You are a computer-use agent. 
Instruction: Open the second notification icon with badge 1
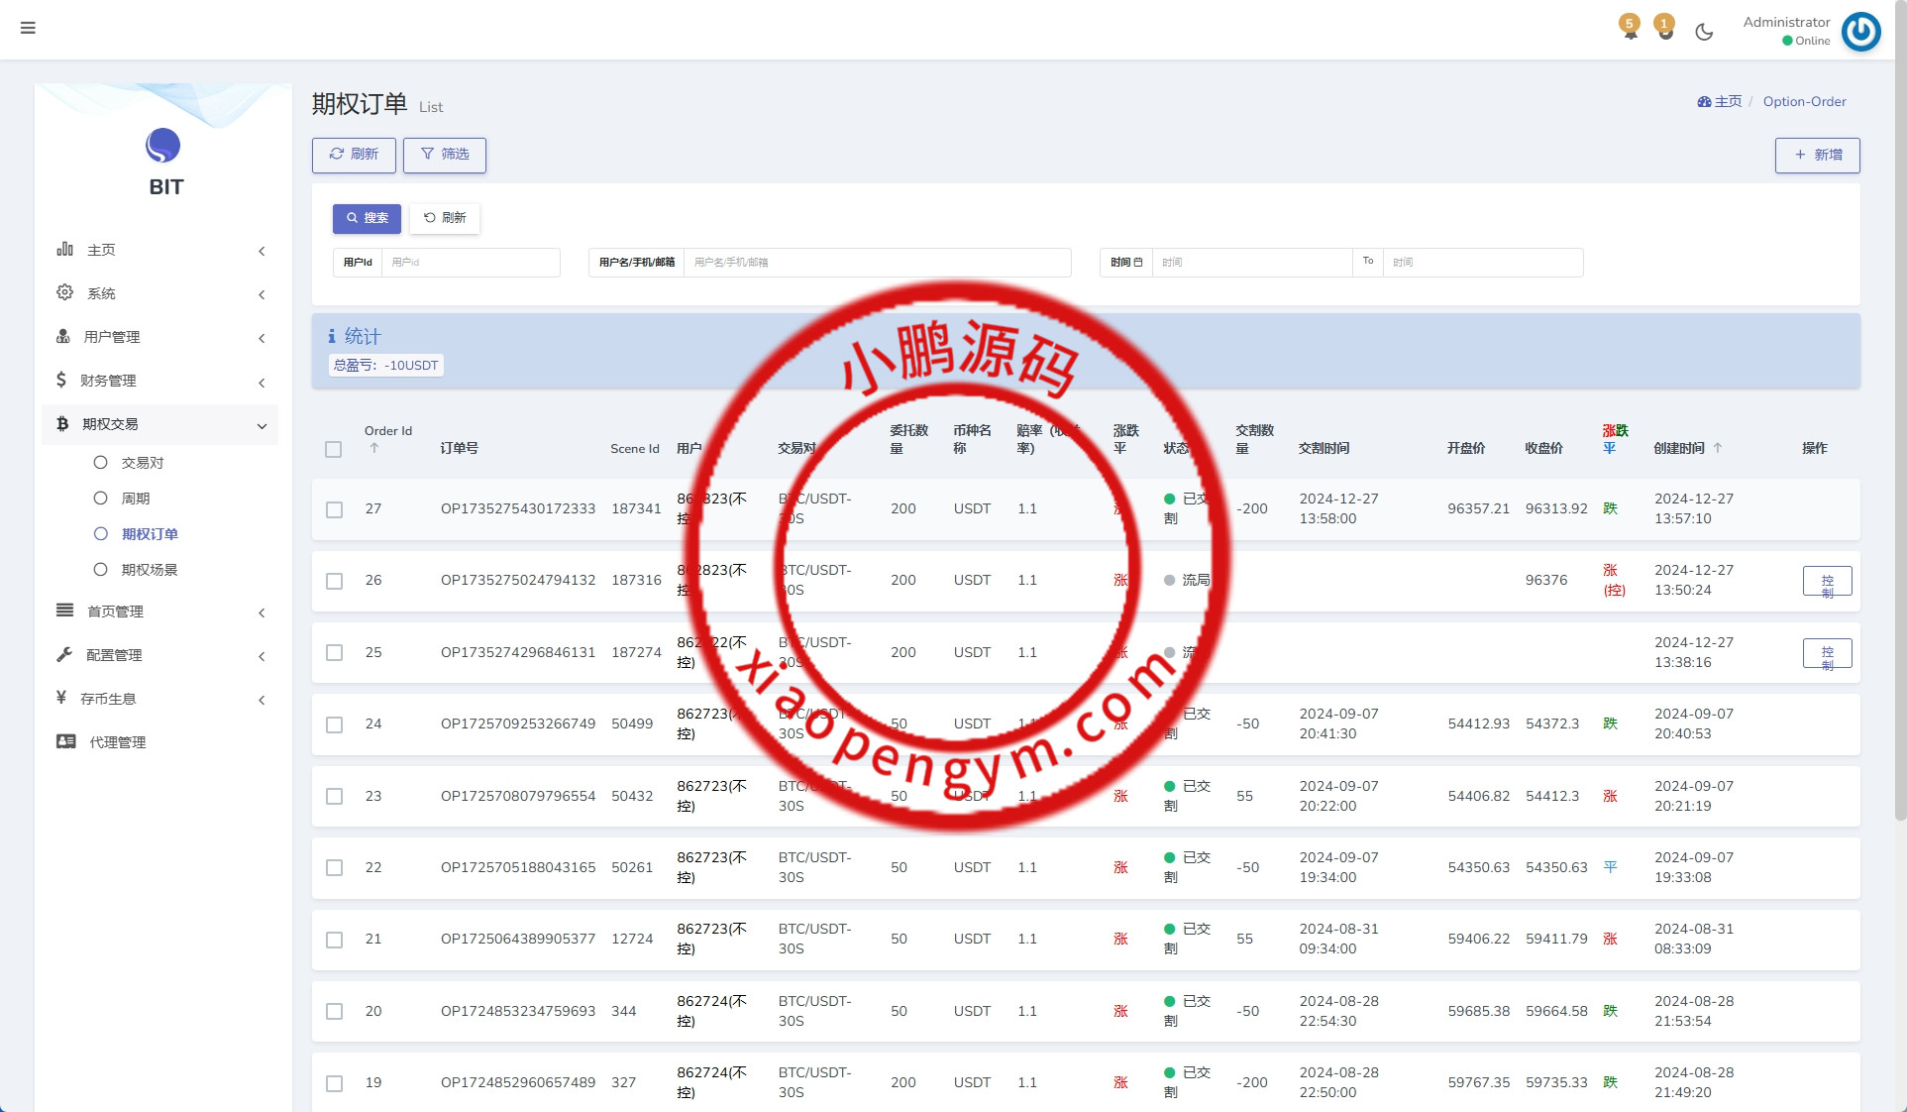tap(1665, 29)
